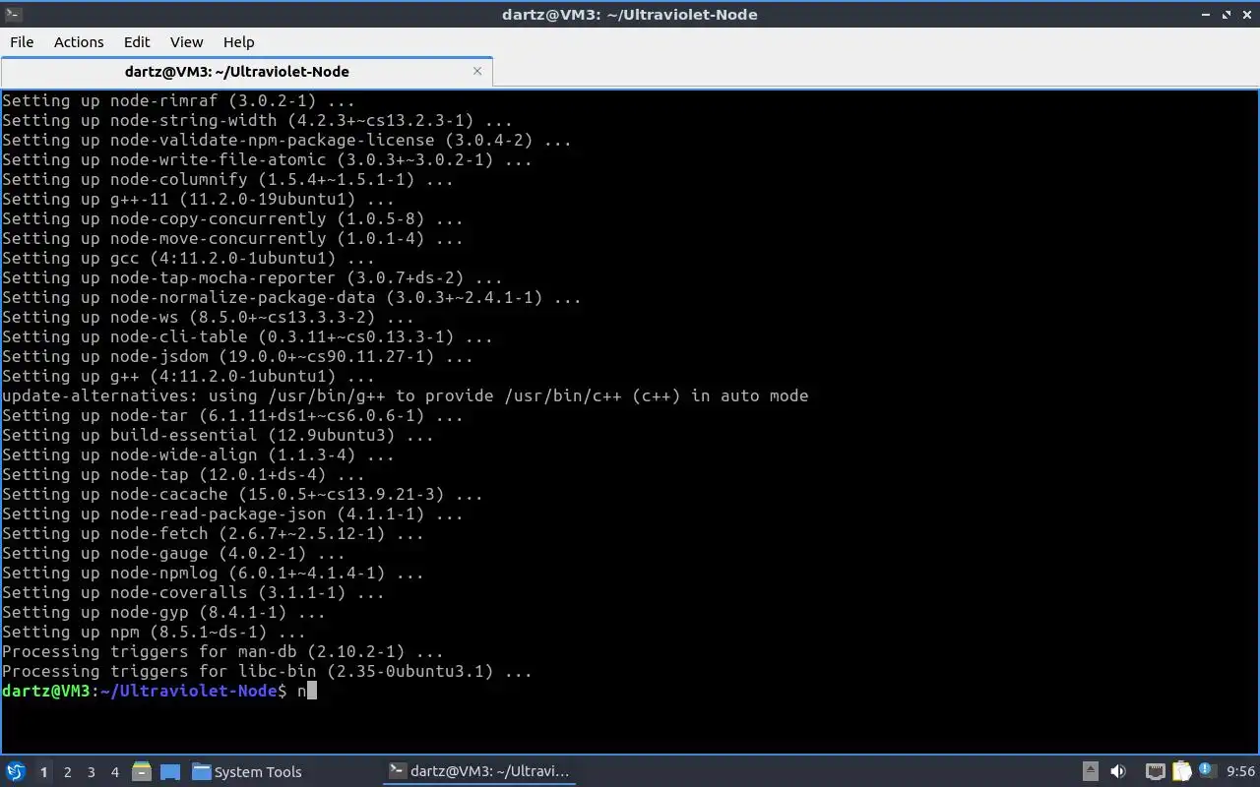Switch to workspace 1
1260x787 pixels.
pyautogui.click(x=43, y=772)
